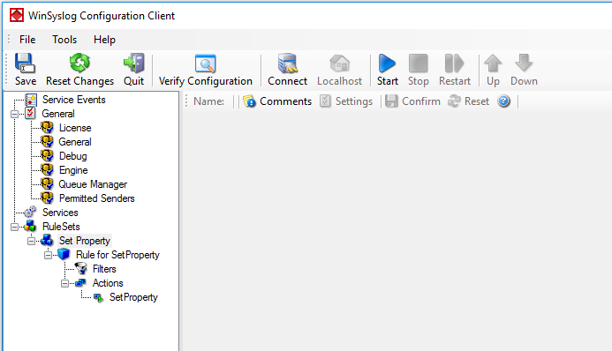Open the Help menu
The height and width of the screenshot is (351, 612).
(x=104, y=40)
